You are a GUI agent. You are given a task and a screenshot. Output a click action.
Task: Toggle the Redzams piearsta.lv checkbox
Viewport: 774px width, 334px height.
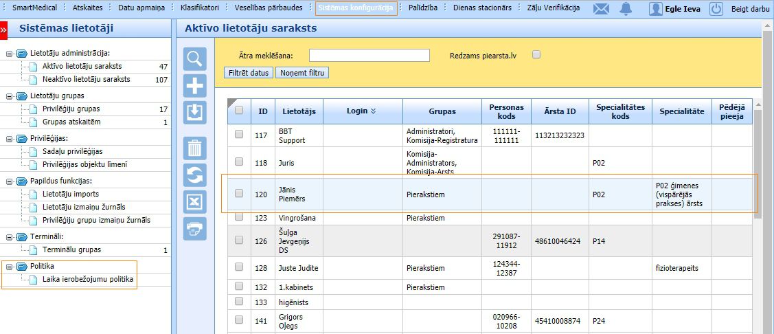(x=536, y=55)
